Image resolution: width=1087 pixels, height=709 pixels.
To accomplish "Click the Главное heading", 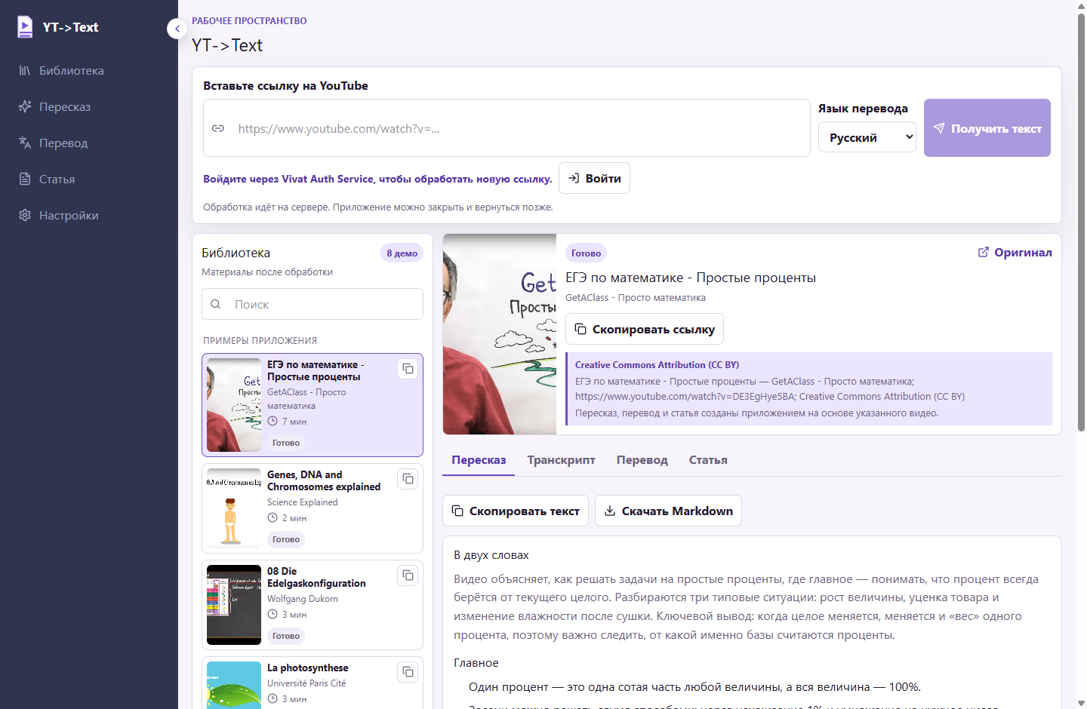I will tap(476, 663).
